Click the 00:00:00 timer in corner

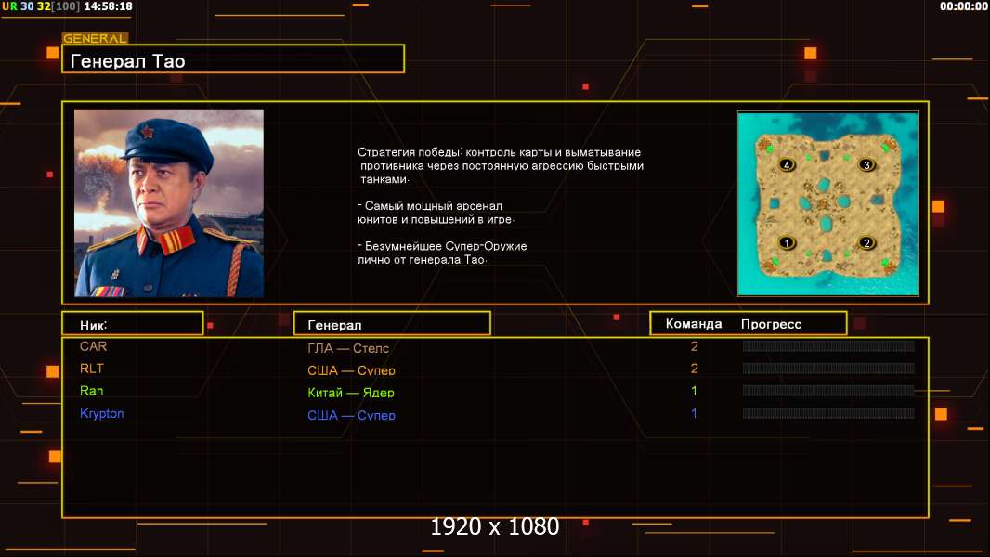[963, 6]
